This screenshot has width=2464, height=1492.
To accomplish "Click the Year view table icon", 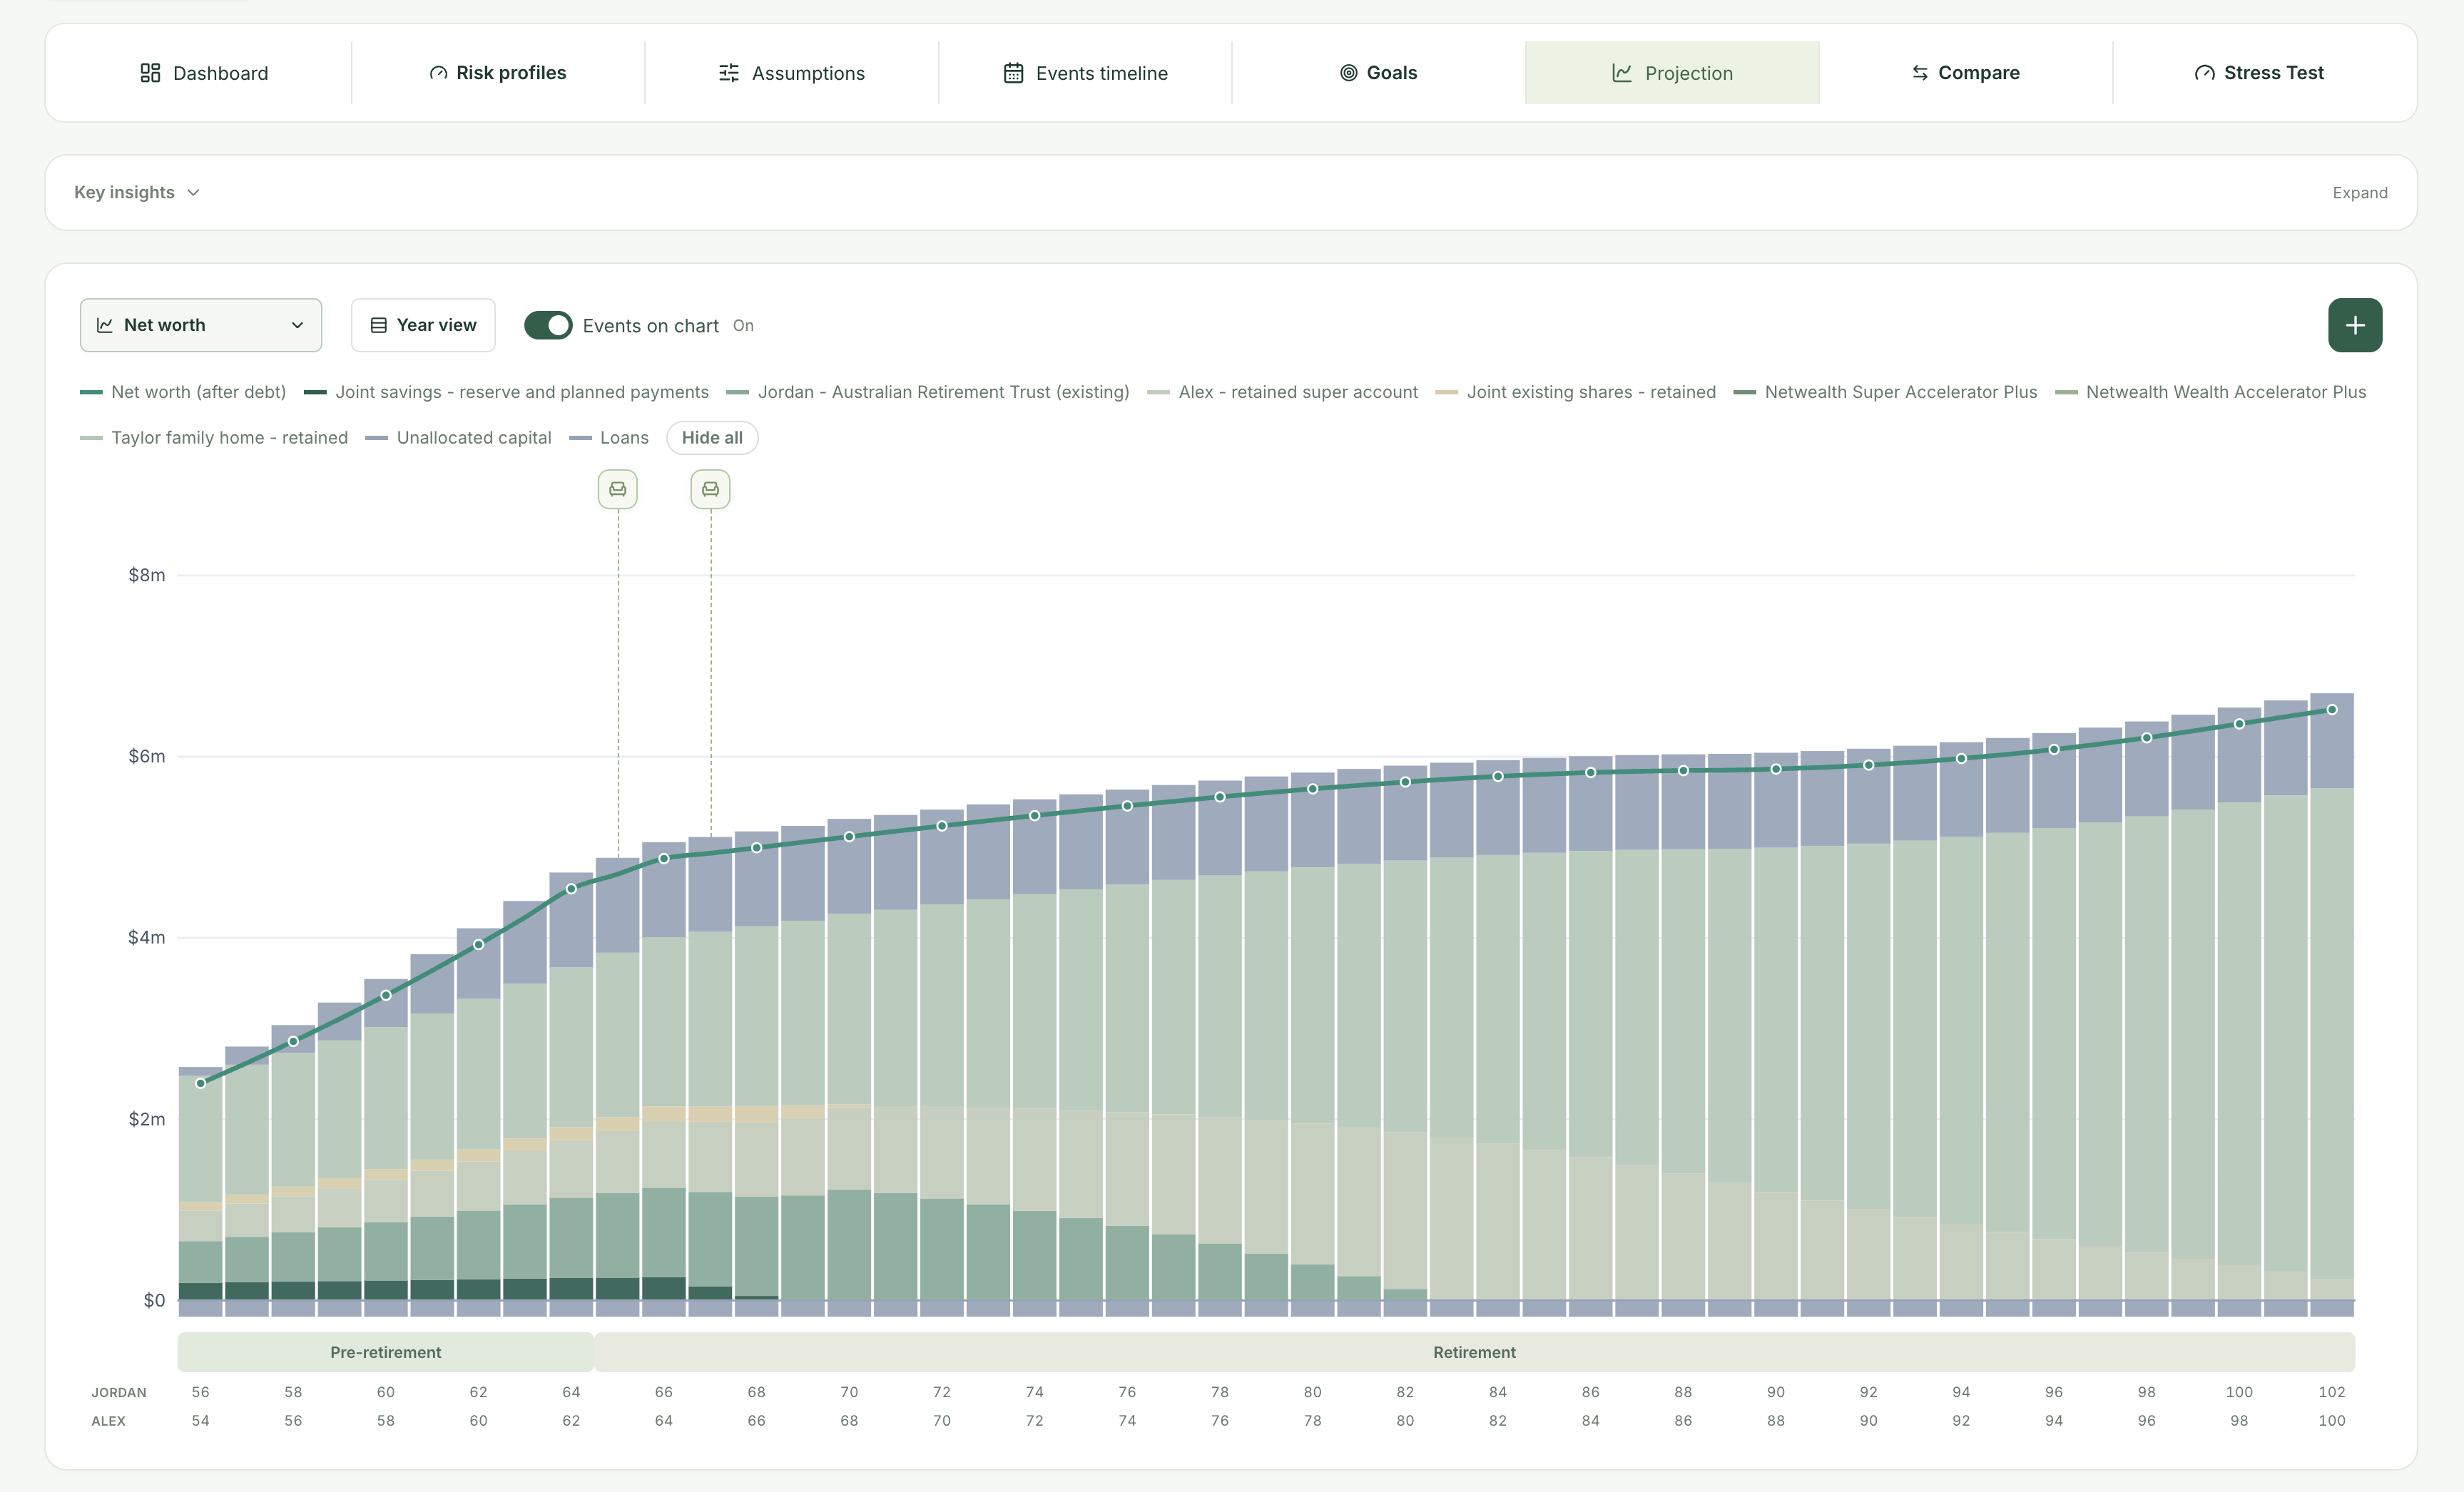I will coord(379,325).
